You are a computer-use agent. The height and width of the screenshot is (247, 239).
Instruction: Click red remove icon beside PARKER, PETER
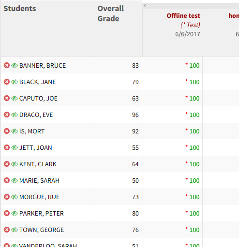click(x=7, y=213)
